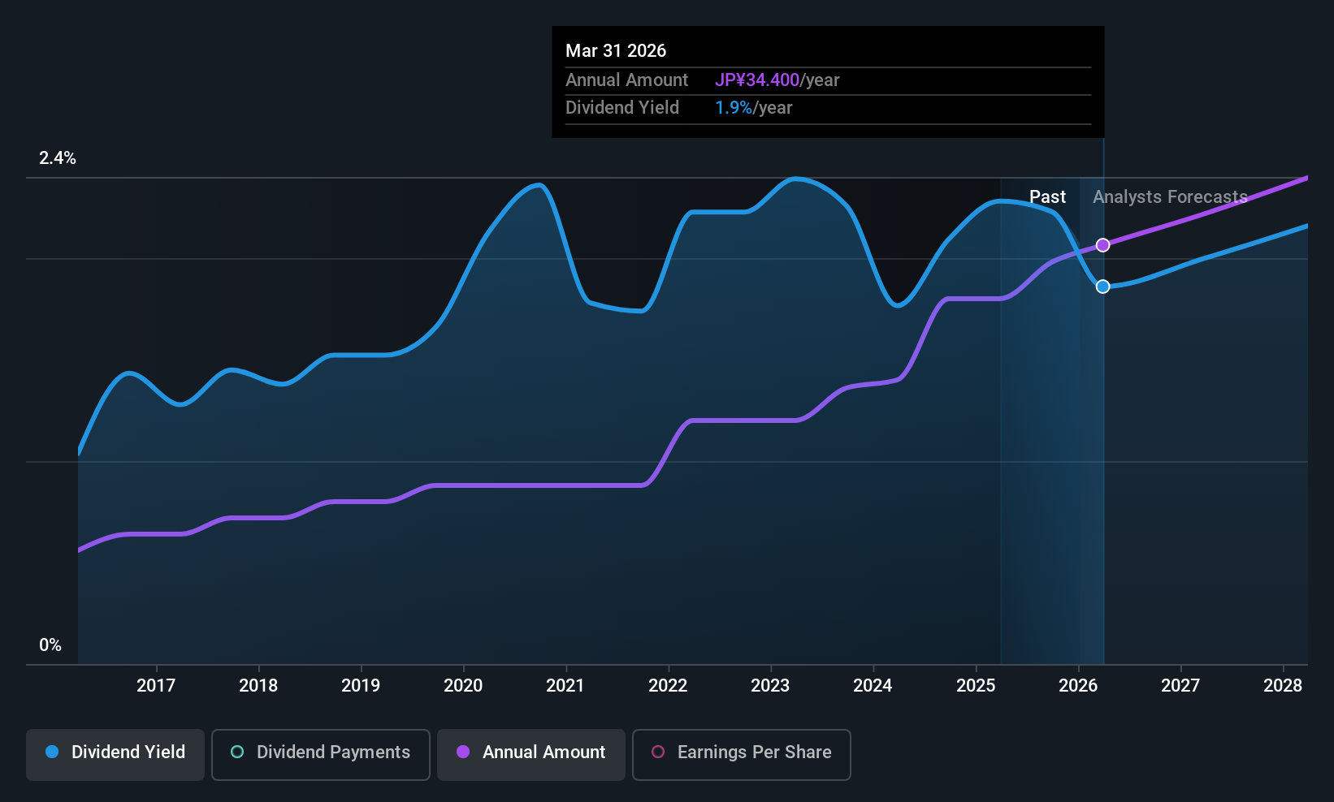
Task: Click the blue Dividend Yield data point marker
Action: coord(1102,287)
